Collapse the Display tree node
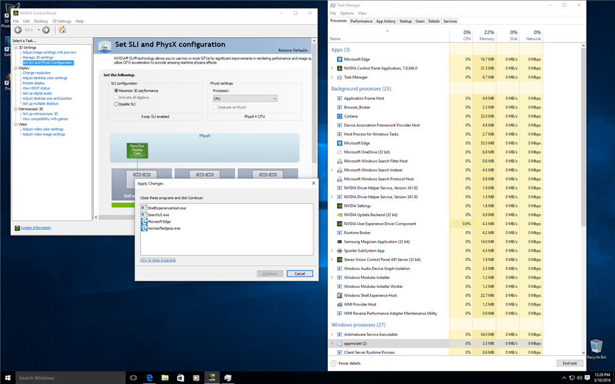615x384 pixels. [x=16, y=68]
